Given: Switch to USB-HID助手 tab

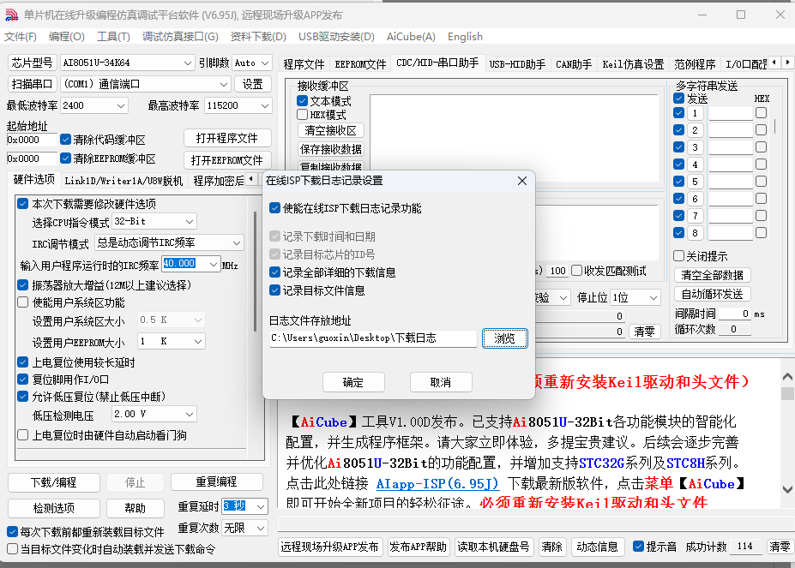Looking at the screenshot, I should click(x=517, y=64).
